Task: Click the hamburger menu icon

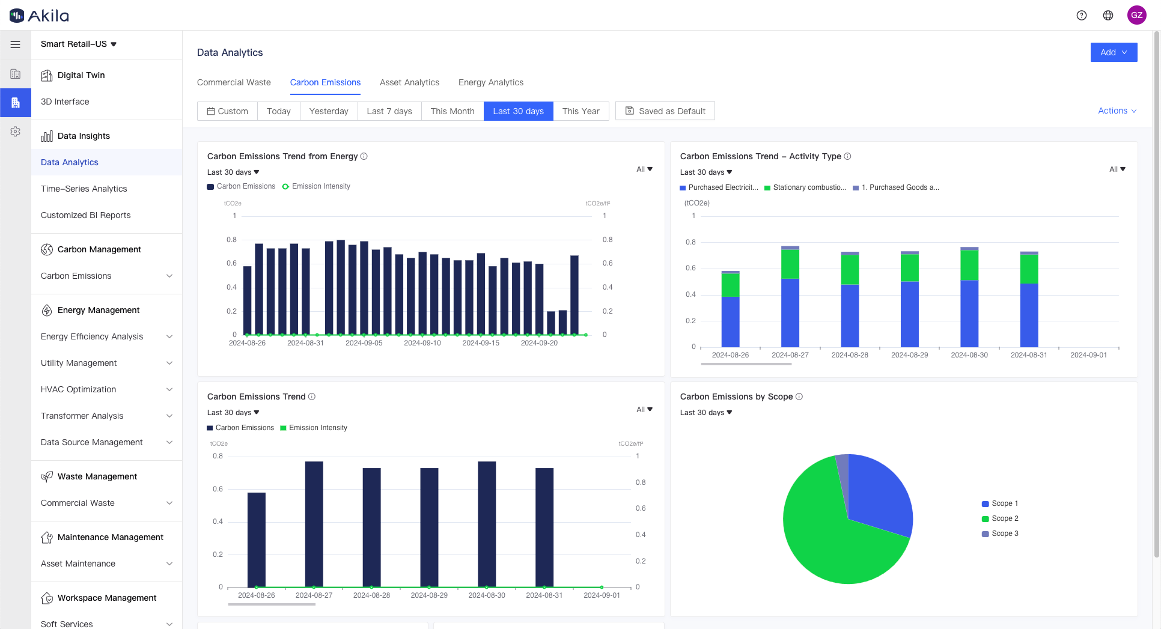Action: coord(15,44)
